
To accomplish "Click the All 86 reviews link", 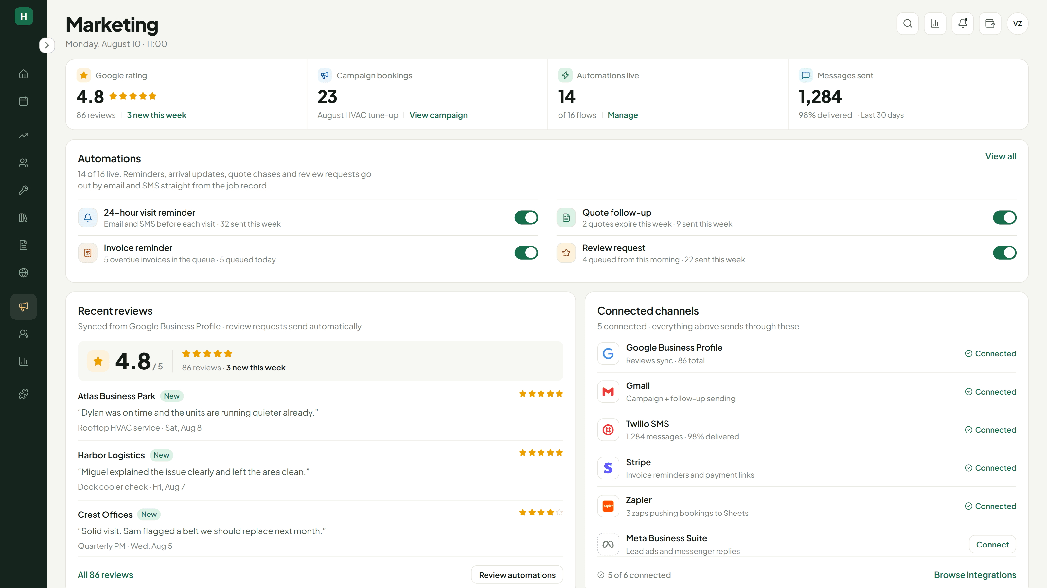I will [x=105, y=575].
